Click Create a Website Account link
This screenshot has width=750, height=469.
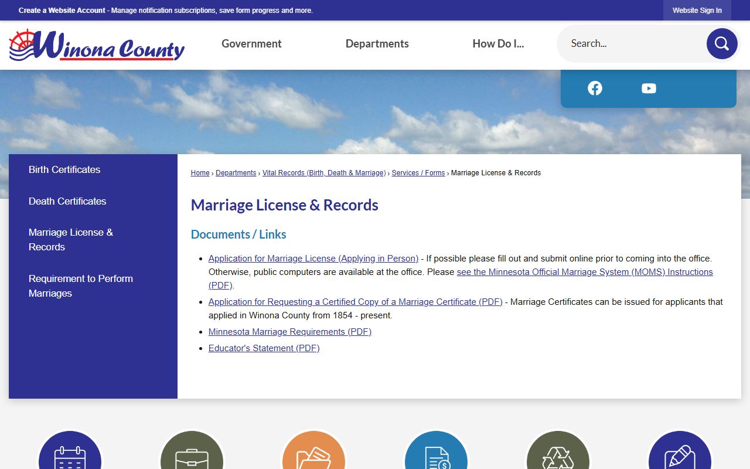62,11
